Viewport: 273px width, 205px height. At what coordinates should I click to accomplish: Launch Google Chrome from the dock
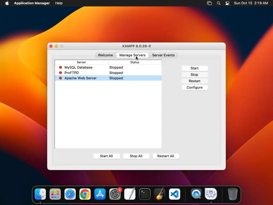(x=85, y=194)
